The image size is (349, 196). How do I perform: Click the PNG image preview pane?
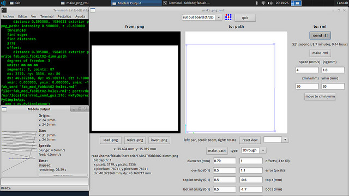coord(135,82)
